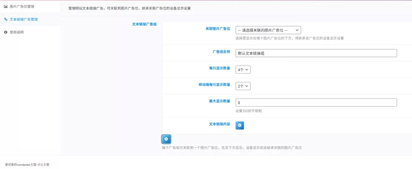Click the 最大显示数量 label

[x=219, y=101]
